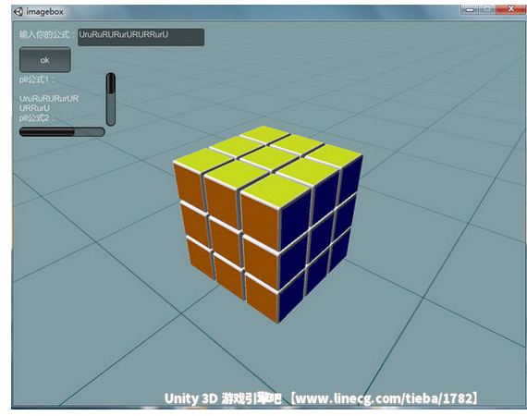Maximize the imagebox window
The height and width of the screenshot is (416, 527).
(487, 9)
